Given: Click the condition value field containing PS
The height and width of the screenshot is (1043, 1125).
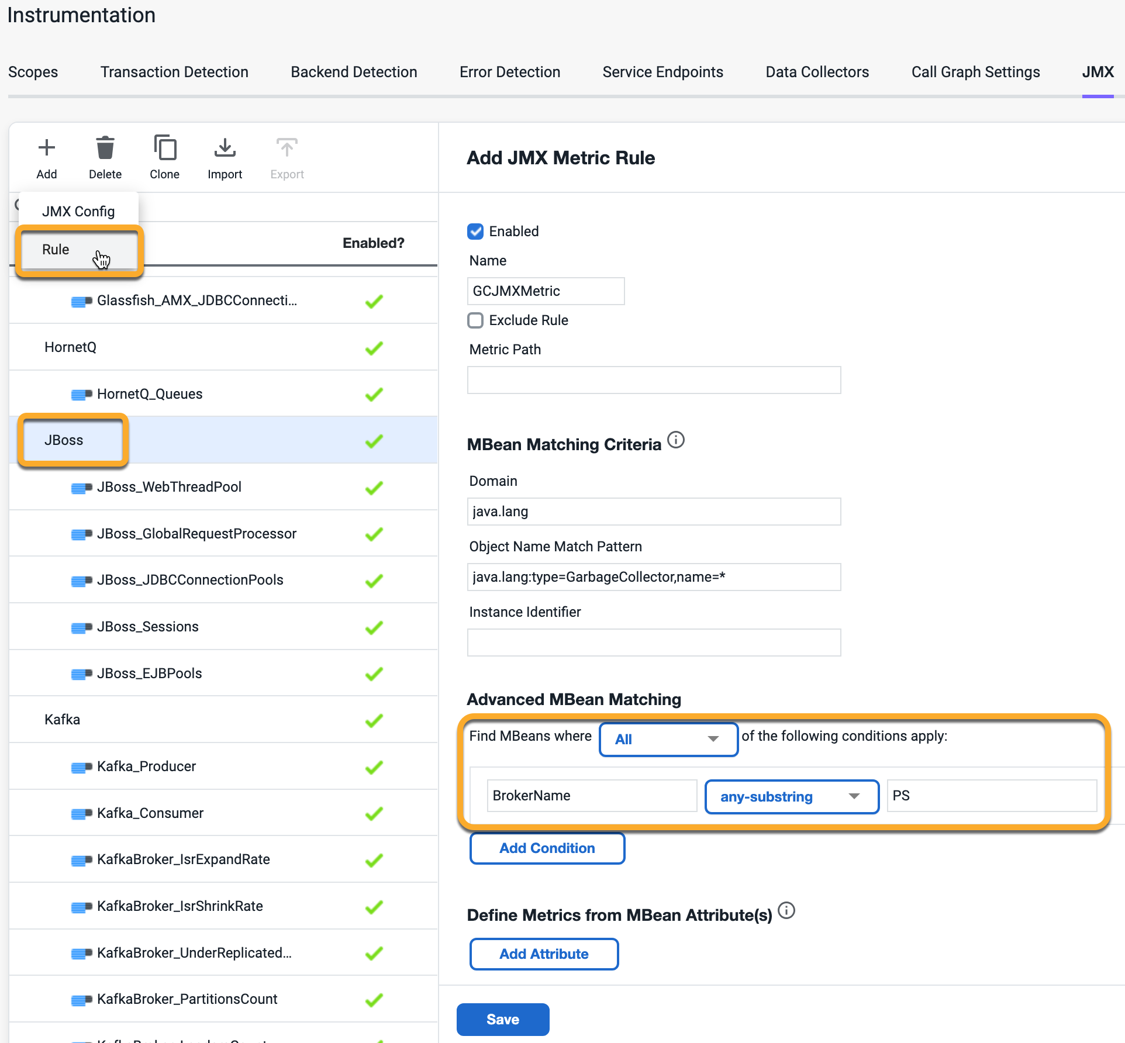Looking at the screenshot, I should [x=992, y=796].
